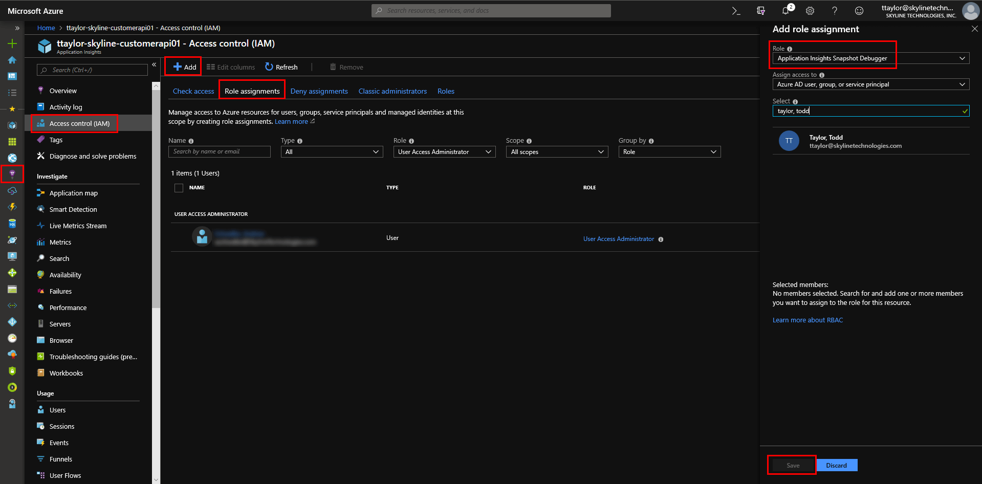This screenshot has width=982, height=484.
Task: Expand the Role filter showing User Access Administrator
Action: point(444,152)
